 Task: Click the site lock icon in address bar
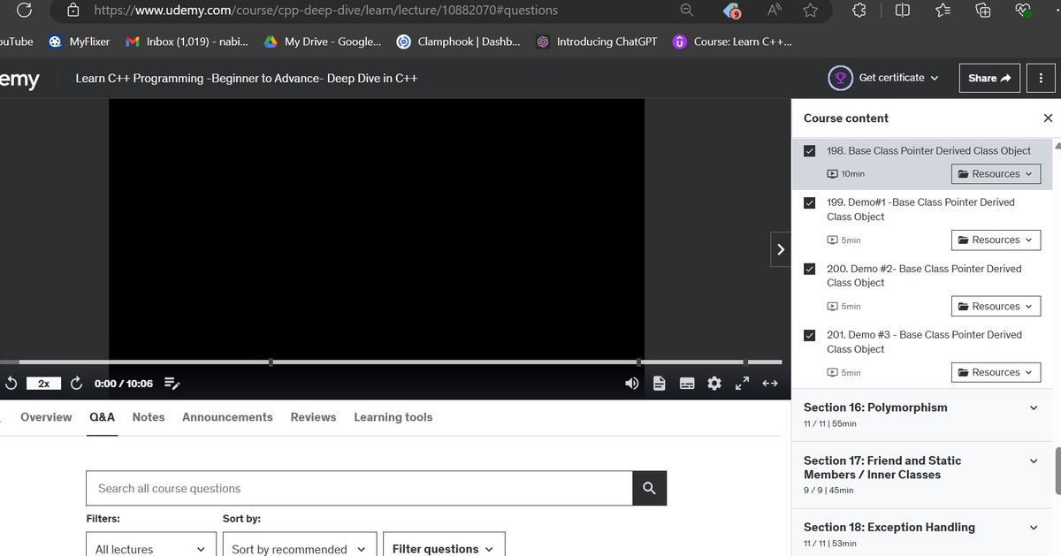click(x=73, y=11)
